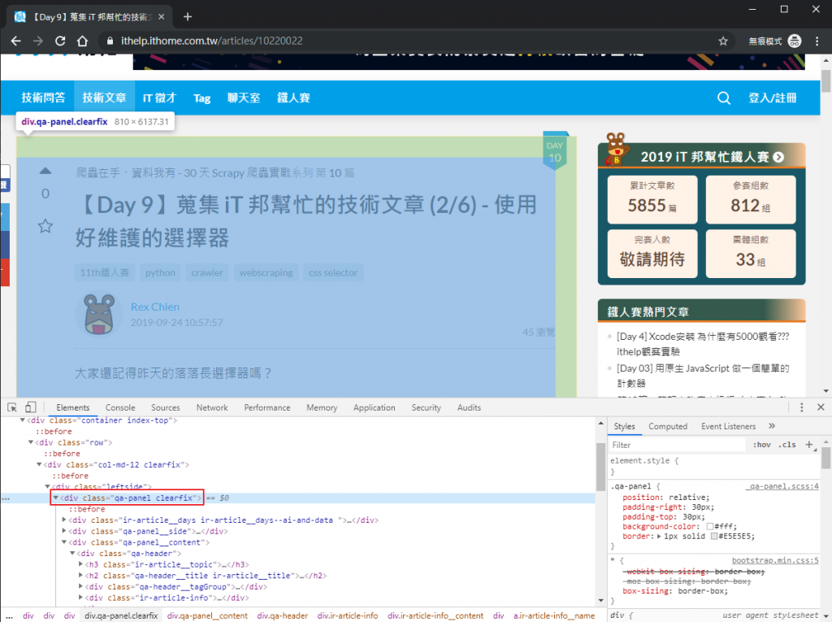Expand the border shorthand property triangle
The width and height of the screenshot is (832, 622).
click(x=659, y=536)
